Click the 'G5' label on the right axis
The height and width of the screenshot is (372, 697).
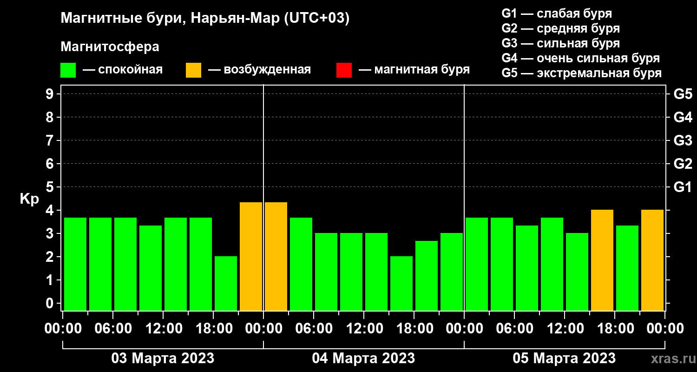coord(683,94)
